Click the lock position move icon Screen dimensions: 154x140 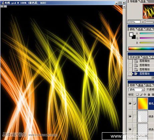pos(145,94)
